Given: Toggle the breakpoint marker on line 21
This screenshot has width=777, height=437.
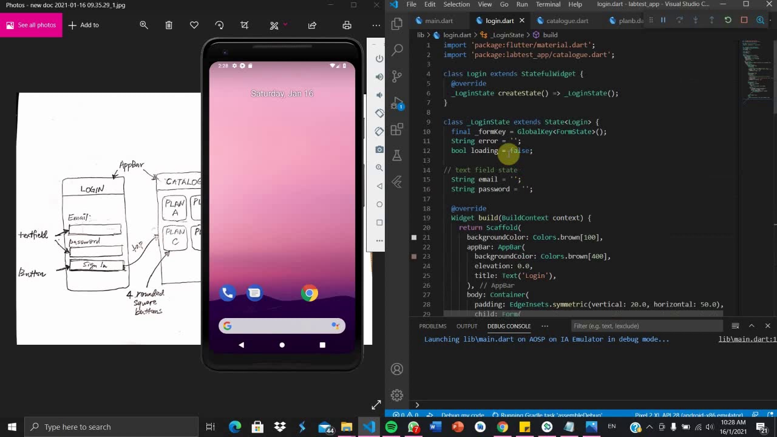Looking at the screenshot, I should coord(414,237).
